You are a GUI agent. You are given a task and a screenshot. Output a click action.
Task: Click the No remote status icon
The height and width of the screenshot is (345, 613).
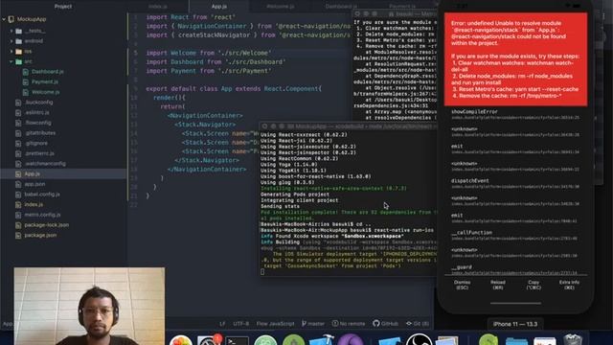click(x=349, y=324)
